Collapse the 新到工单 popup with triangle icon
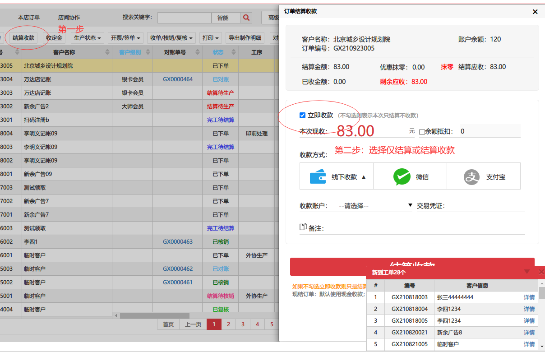The image size is (545, 352). point(527,272)
